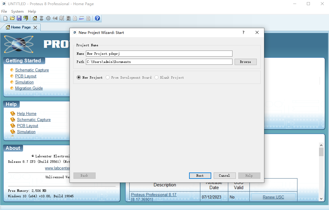Click the Open Project folder icon
Image resolution: width=329 pixels, height=210 pixels.
coord(12,18)
